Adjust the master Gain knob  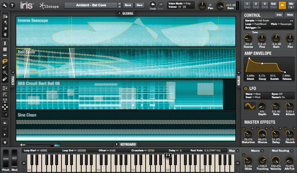tap(220, 5)
